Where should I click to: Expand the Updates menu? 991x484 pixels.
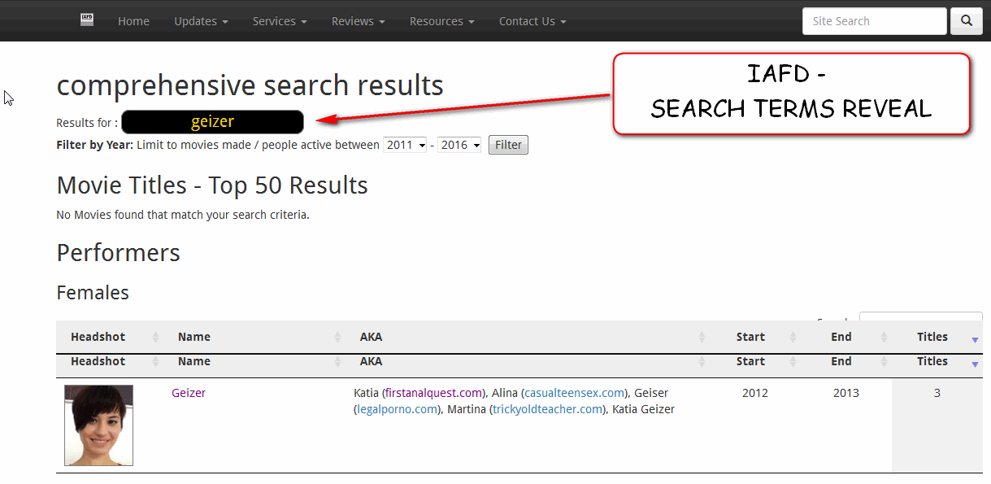pos(201,21)
